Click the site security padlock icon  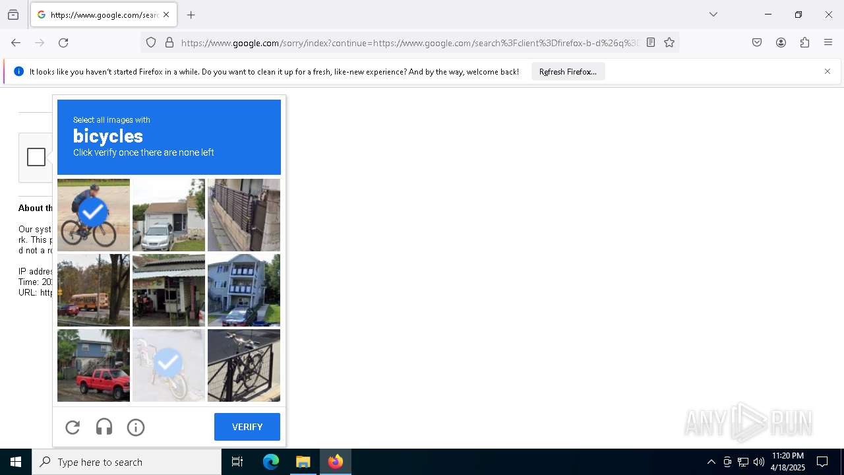pos(169,43)
